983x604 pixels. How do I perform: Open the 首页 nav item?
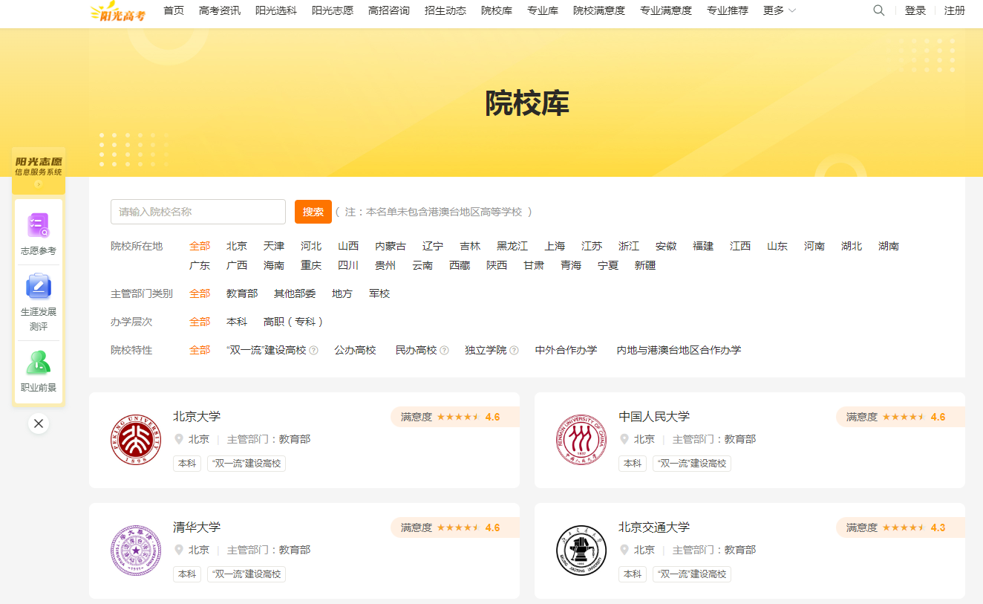tap(174, 10)
